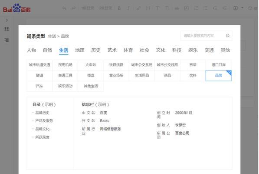259x174 pixels.
Task: Switch to the 科技 tab
Action: point(177,50)
